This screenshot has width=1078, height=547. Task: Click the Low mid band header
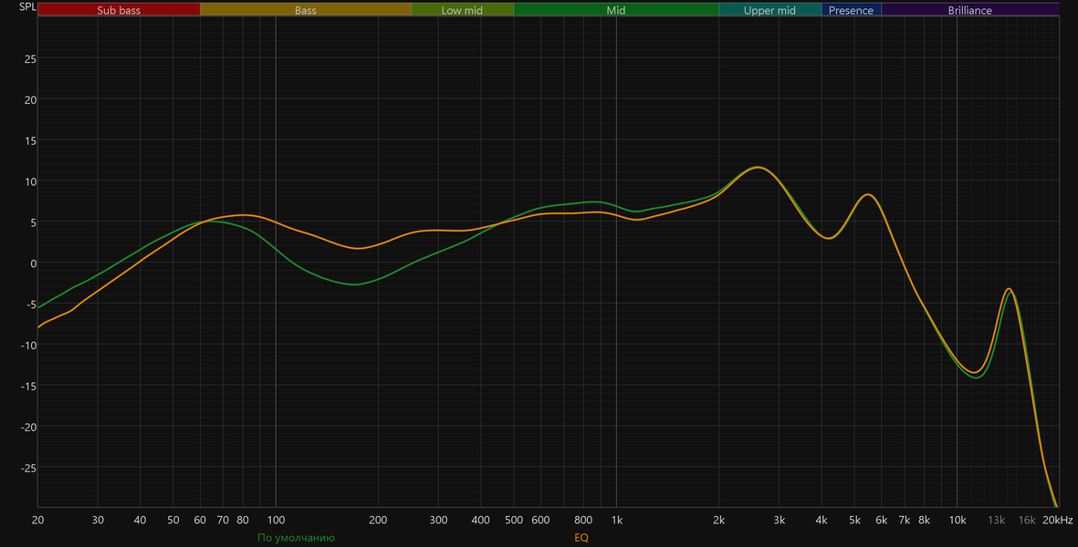(462, 10)
